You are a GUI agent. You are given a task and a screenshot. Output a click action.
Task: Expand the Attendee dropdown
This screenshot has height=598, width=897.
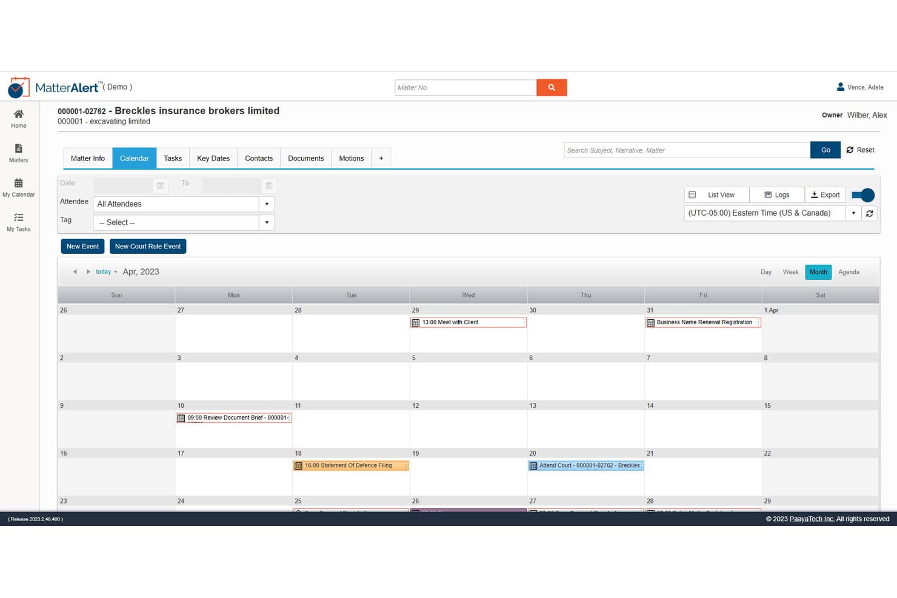267,204
